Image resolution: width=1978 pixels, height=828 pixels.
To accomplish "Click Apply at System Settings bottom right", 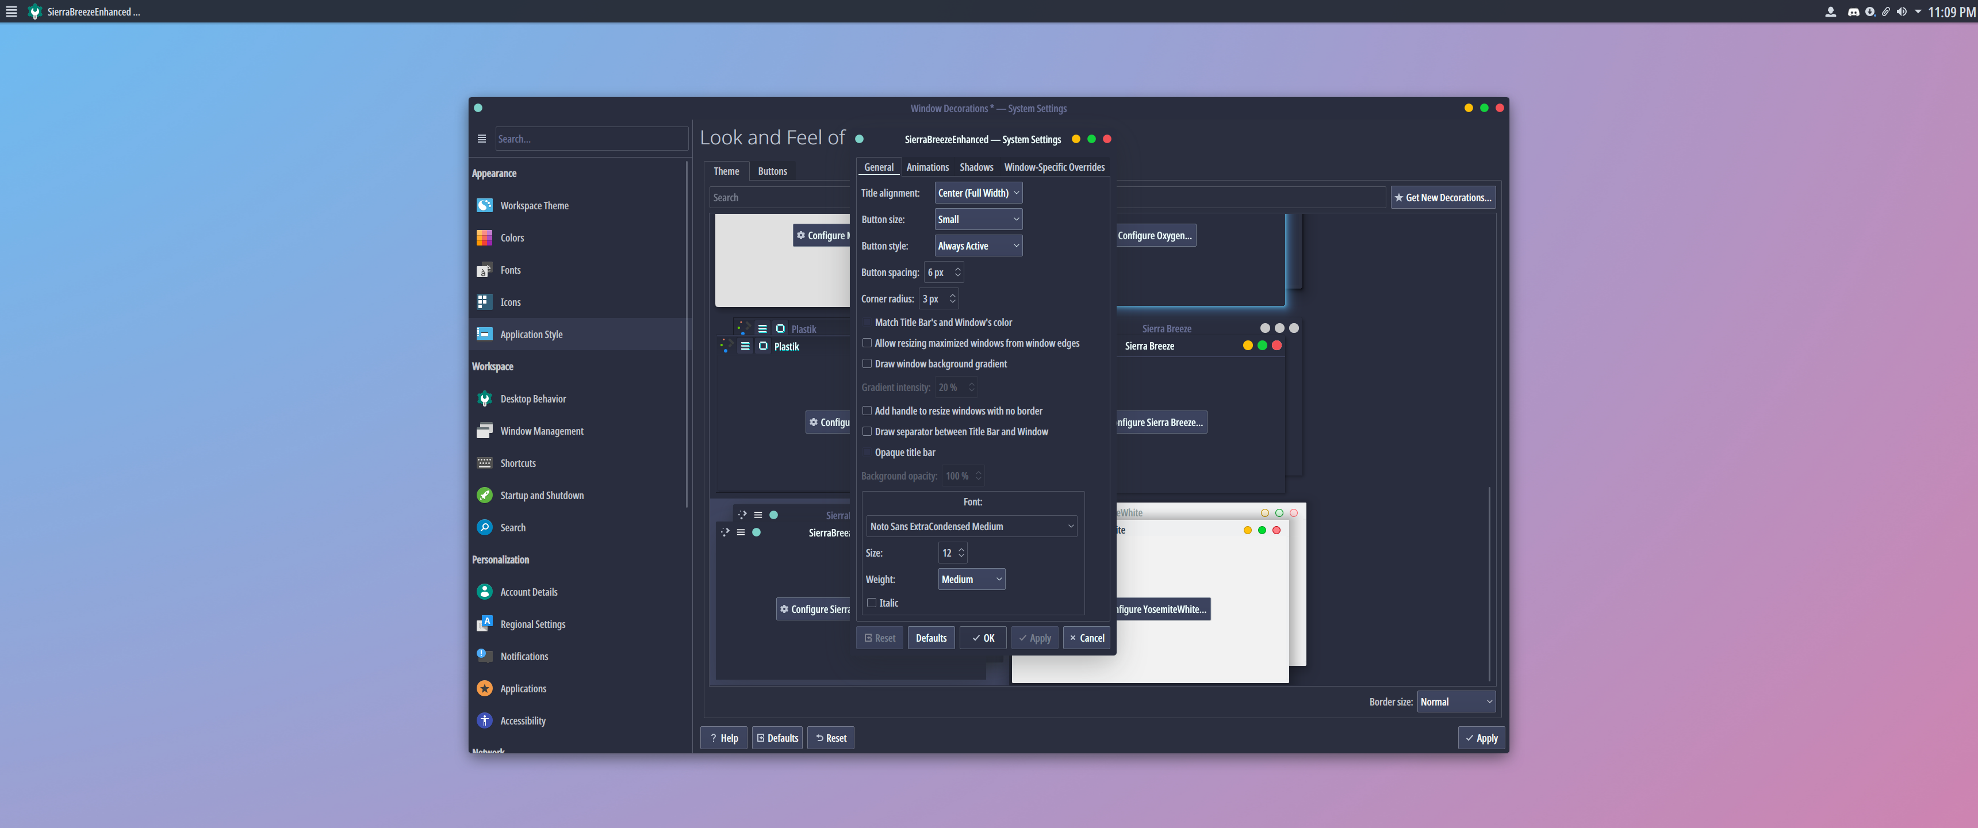I will pos(1481,738).
